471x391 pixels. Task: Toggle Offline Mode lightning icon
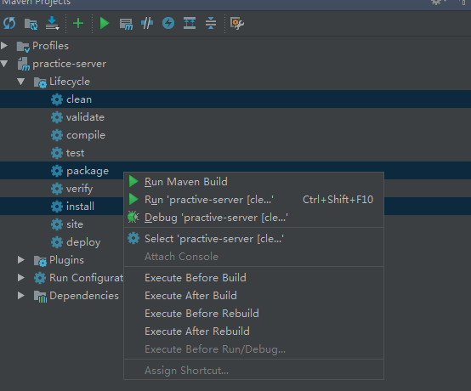[x=168, y=23]
